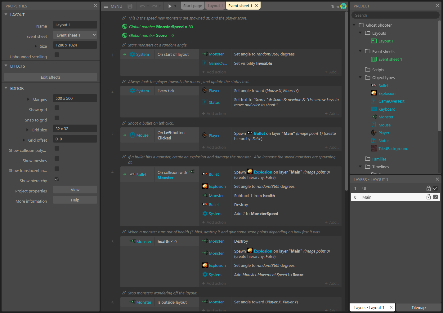Image resolution: width=443 pixels, height=313 pixels.
Task: Open the Event sheet dropdown in Properties
Action: point(75,35)
